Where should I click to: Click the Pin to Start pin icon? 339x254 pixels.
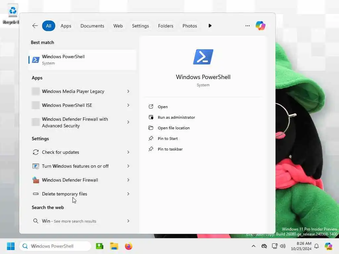pos(151,139)
